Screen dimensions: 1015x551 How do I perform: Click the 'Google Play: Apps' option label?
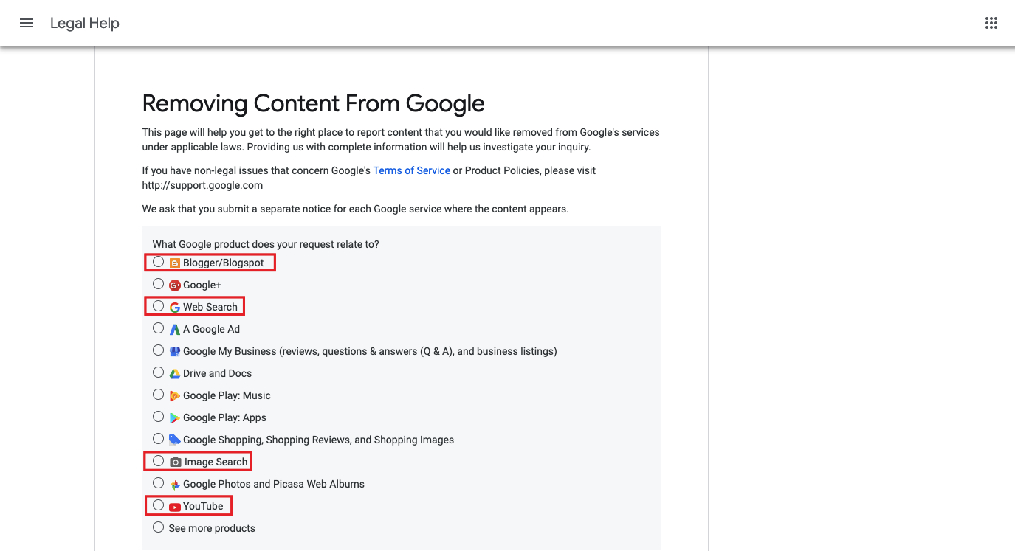225,417
